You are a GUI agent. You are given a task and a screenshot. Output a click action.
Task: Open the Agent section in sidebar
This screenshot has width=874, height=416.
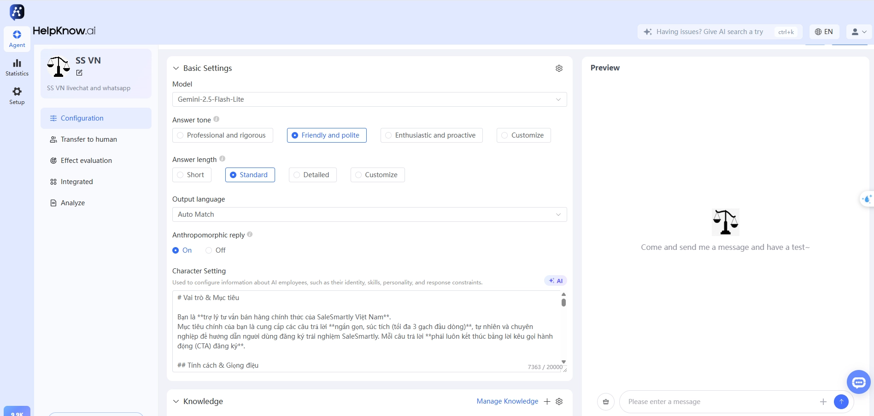pos(17,39)
